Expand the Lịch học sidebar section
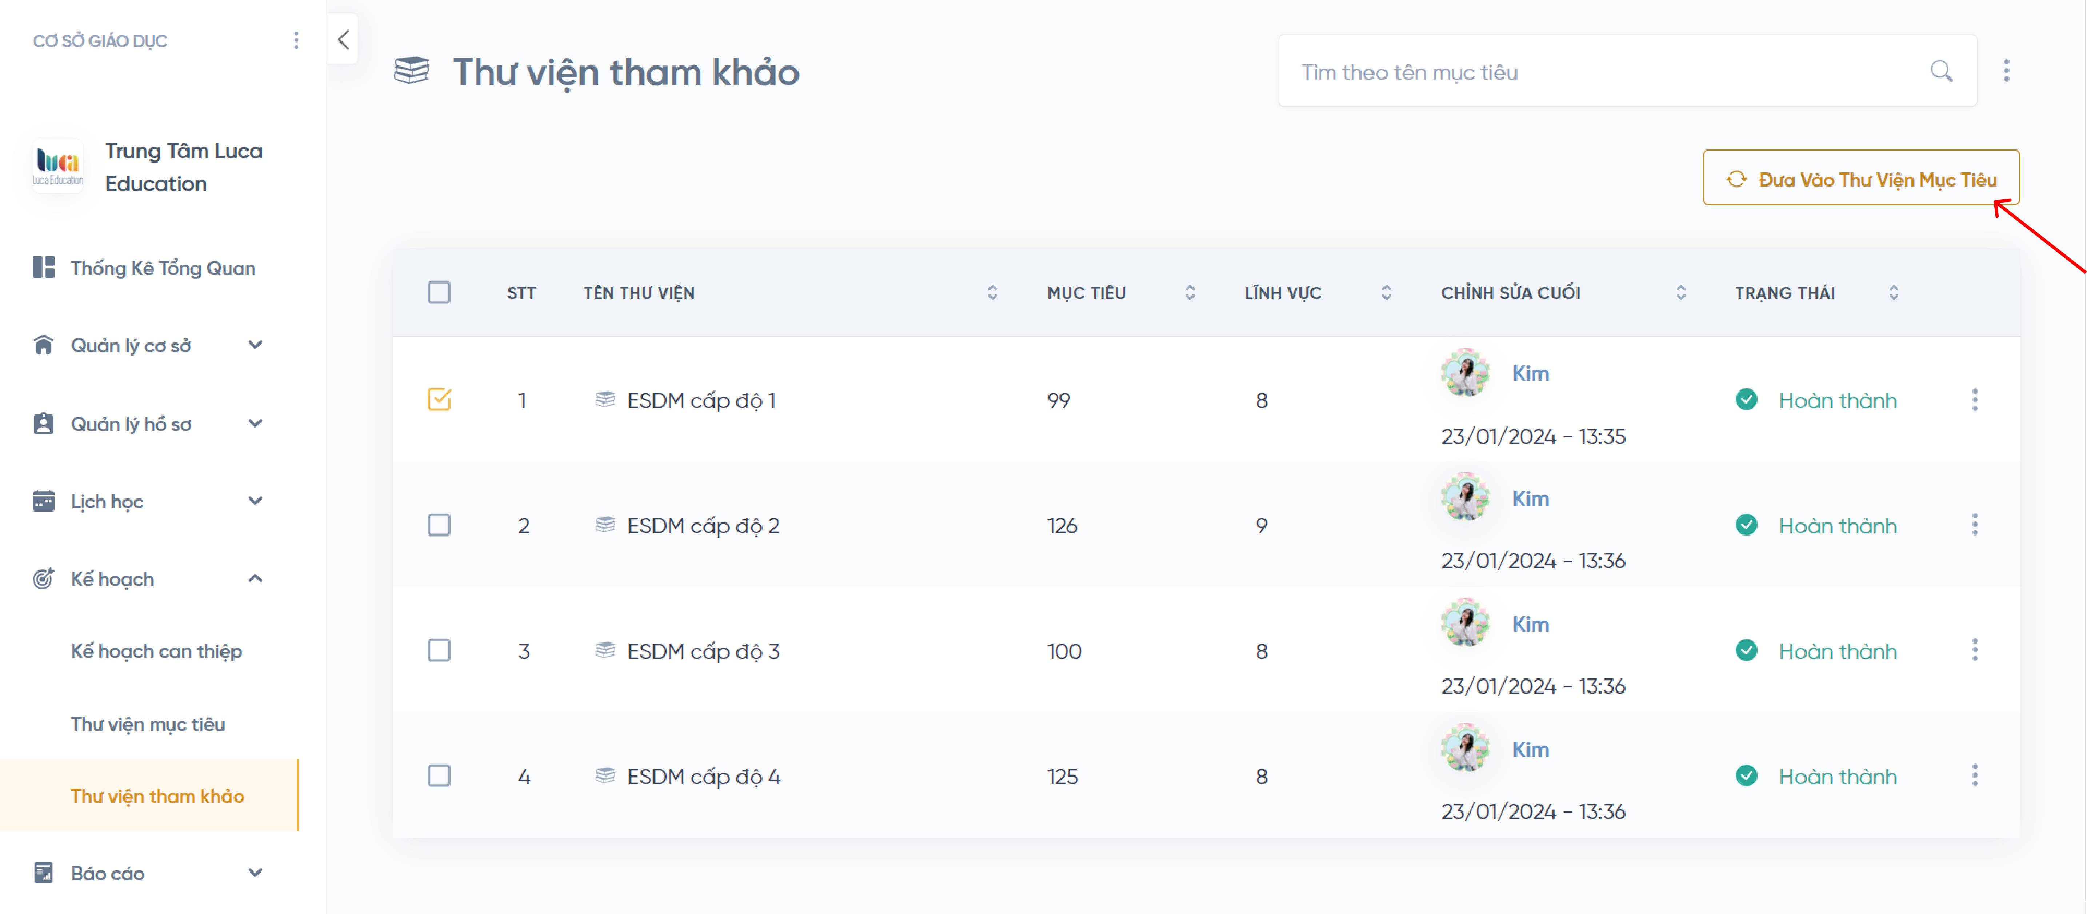This screenshot has height=914, width=2087. [255, 501]
